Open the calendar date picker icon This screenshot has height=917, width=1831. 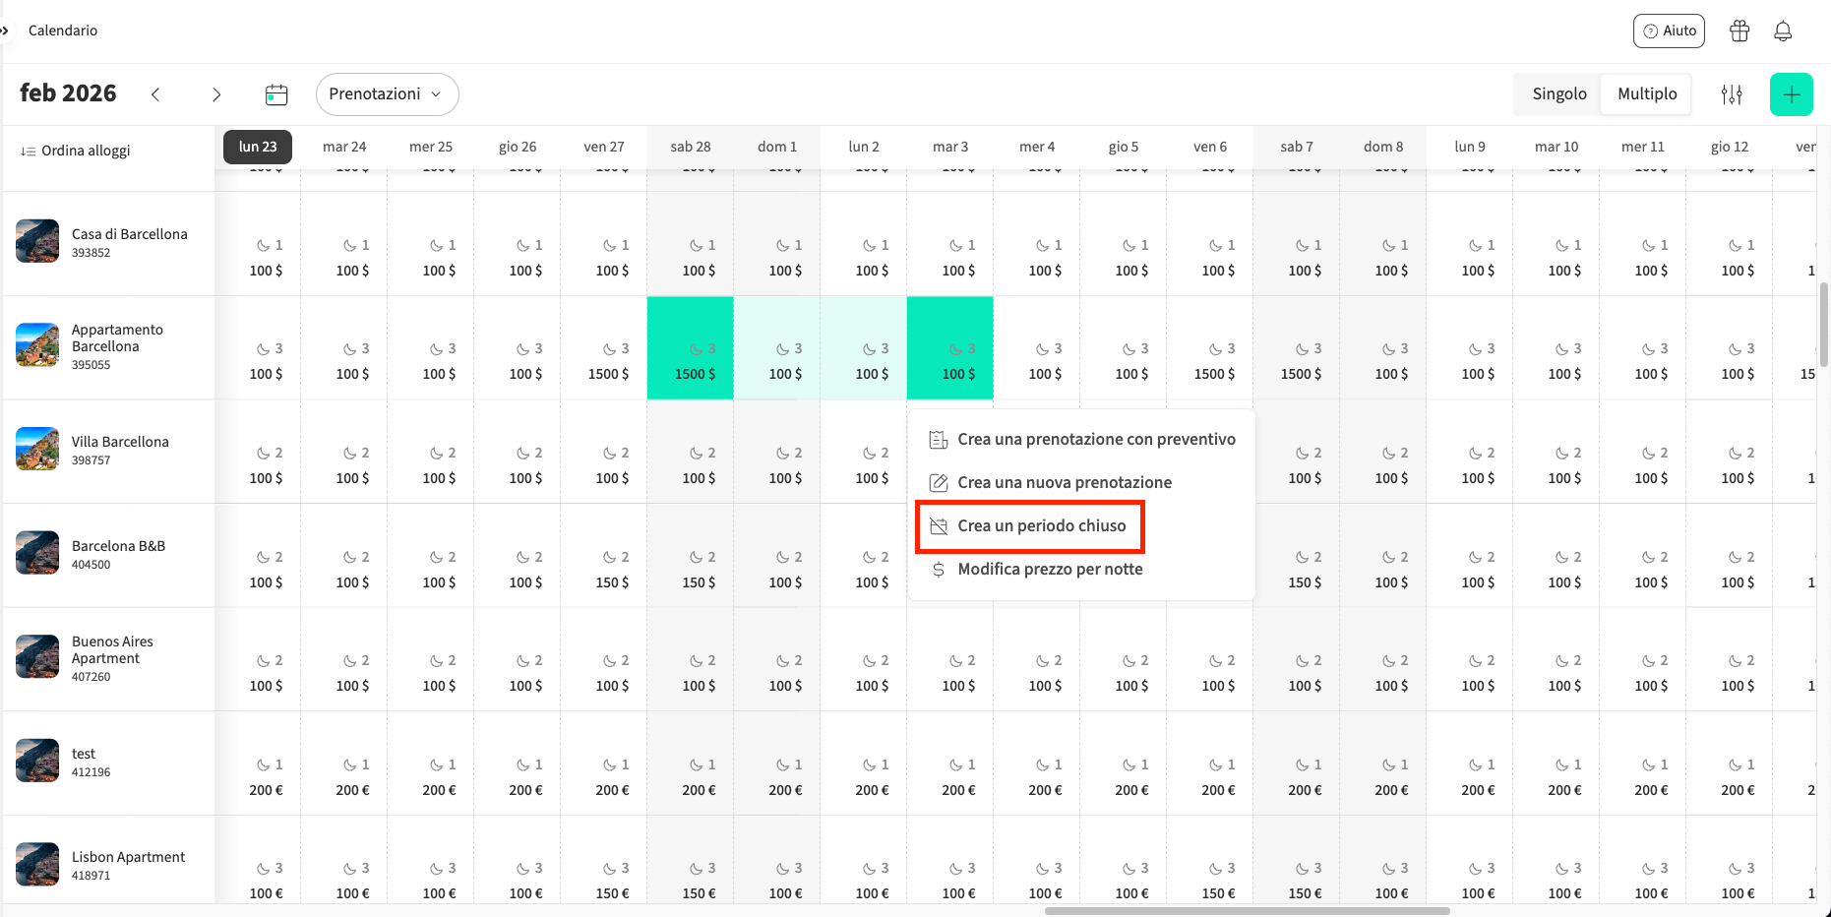point(276,94)
